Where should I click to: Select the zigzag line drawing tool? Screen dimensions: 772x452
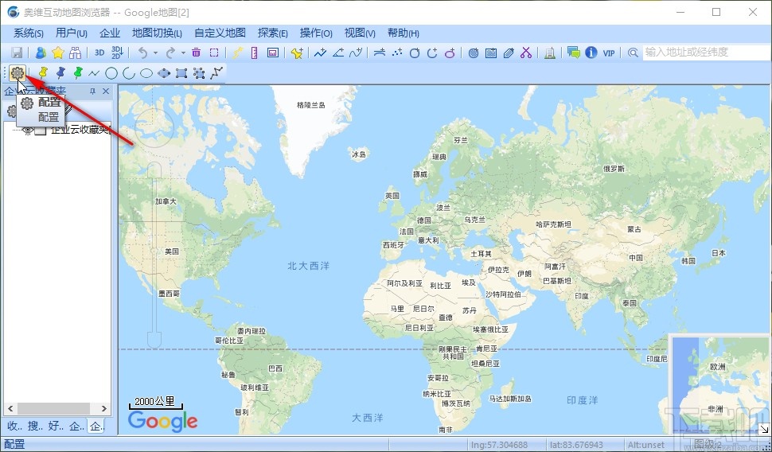[x=94, y=73]
